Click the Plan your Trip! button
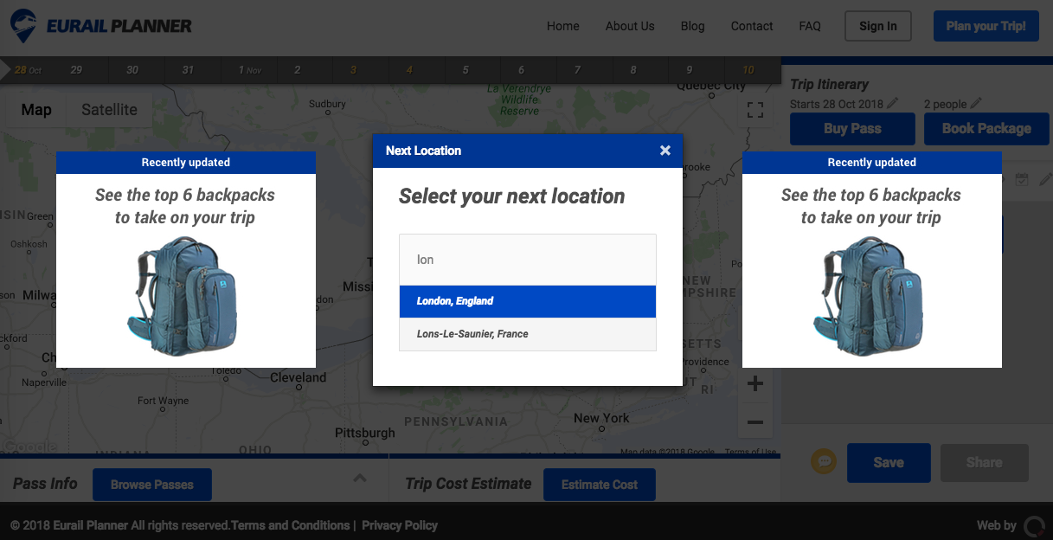This screenshot has height=540, width=1053. click(x=986, y=26)
